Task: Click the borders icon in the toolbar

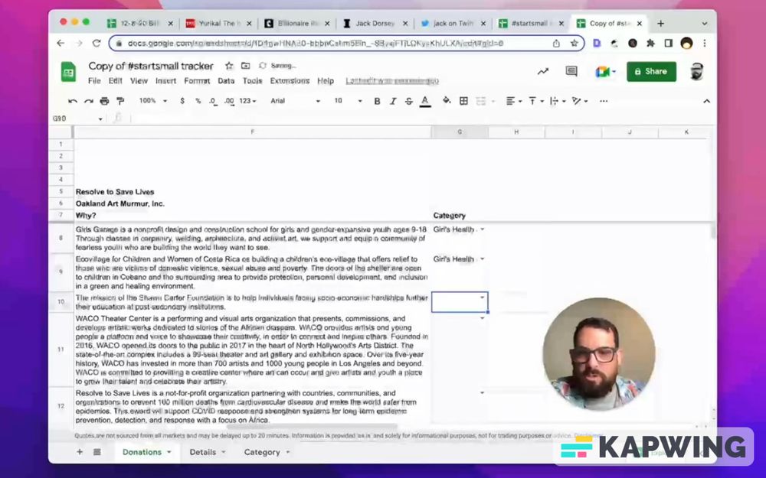Action: point(464,100)
